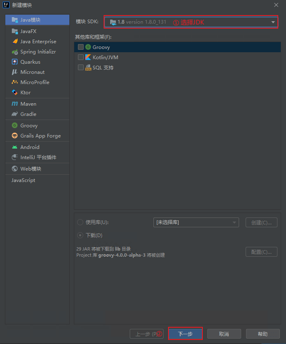Click the 上一步 button

(x=146, y=334)
